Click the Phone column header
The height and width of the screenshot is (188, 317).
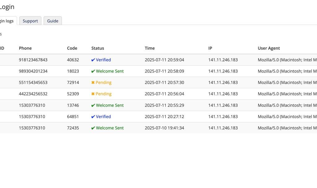coord(25,48)
